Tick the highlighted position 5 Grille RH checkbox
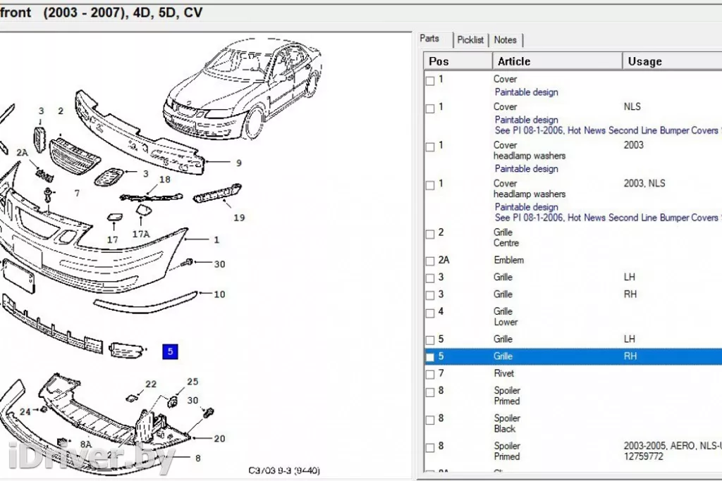Viewport: 722px width, 481px height. 430,357
